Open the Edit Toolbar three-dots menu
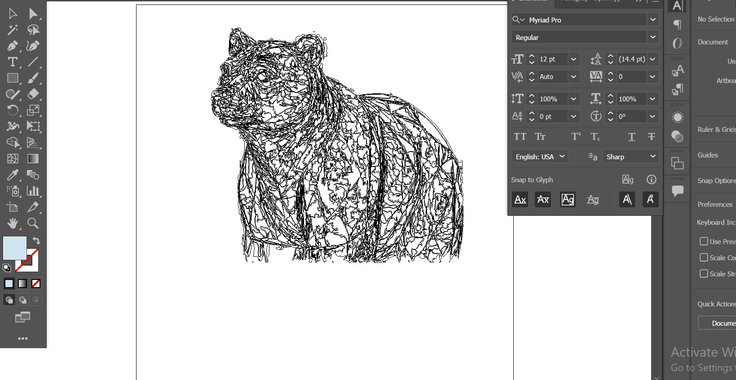736x380 pixels. 22,339
